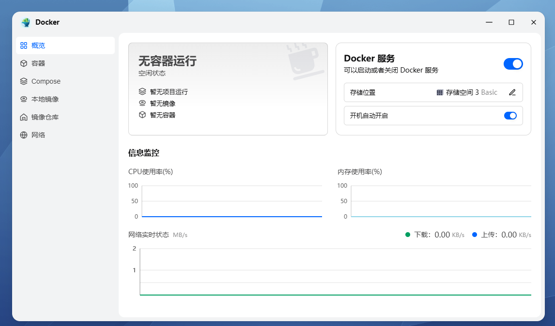Maximize the Docker window
This screenshot has height=326, width=555.
[x=511, y=22]
